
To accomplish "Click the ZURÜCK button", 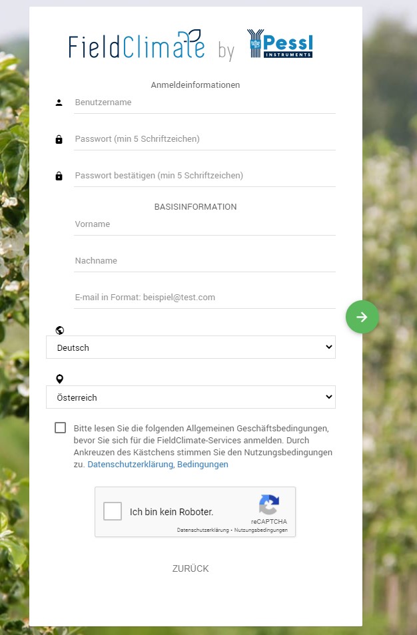I will tap(191, 568).
